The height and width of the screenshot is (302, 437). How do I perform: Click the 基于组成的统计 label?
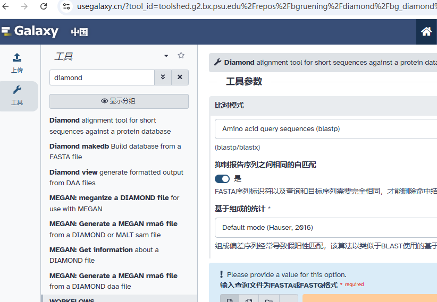point(240,209)
